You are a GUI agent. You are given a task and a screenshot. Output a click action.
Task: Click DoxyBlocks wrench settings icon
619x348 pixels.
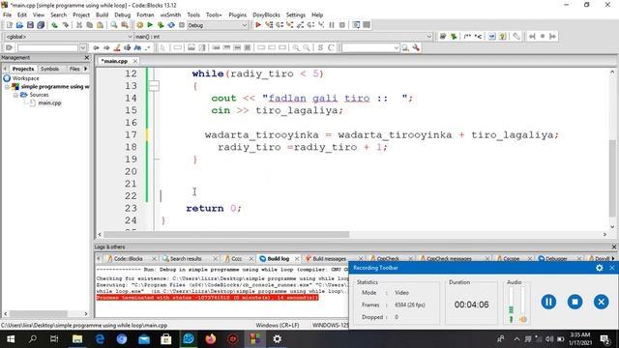coord(516,37)
